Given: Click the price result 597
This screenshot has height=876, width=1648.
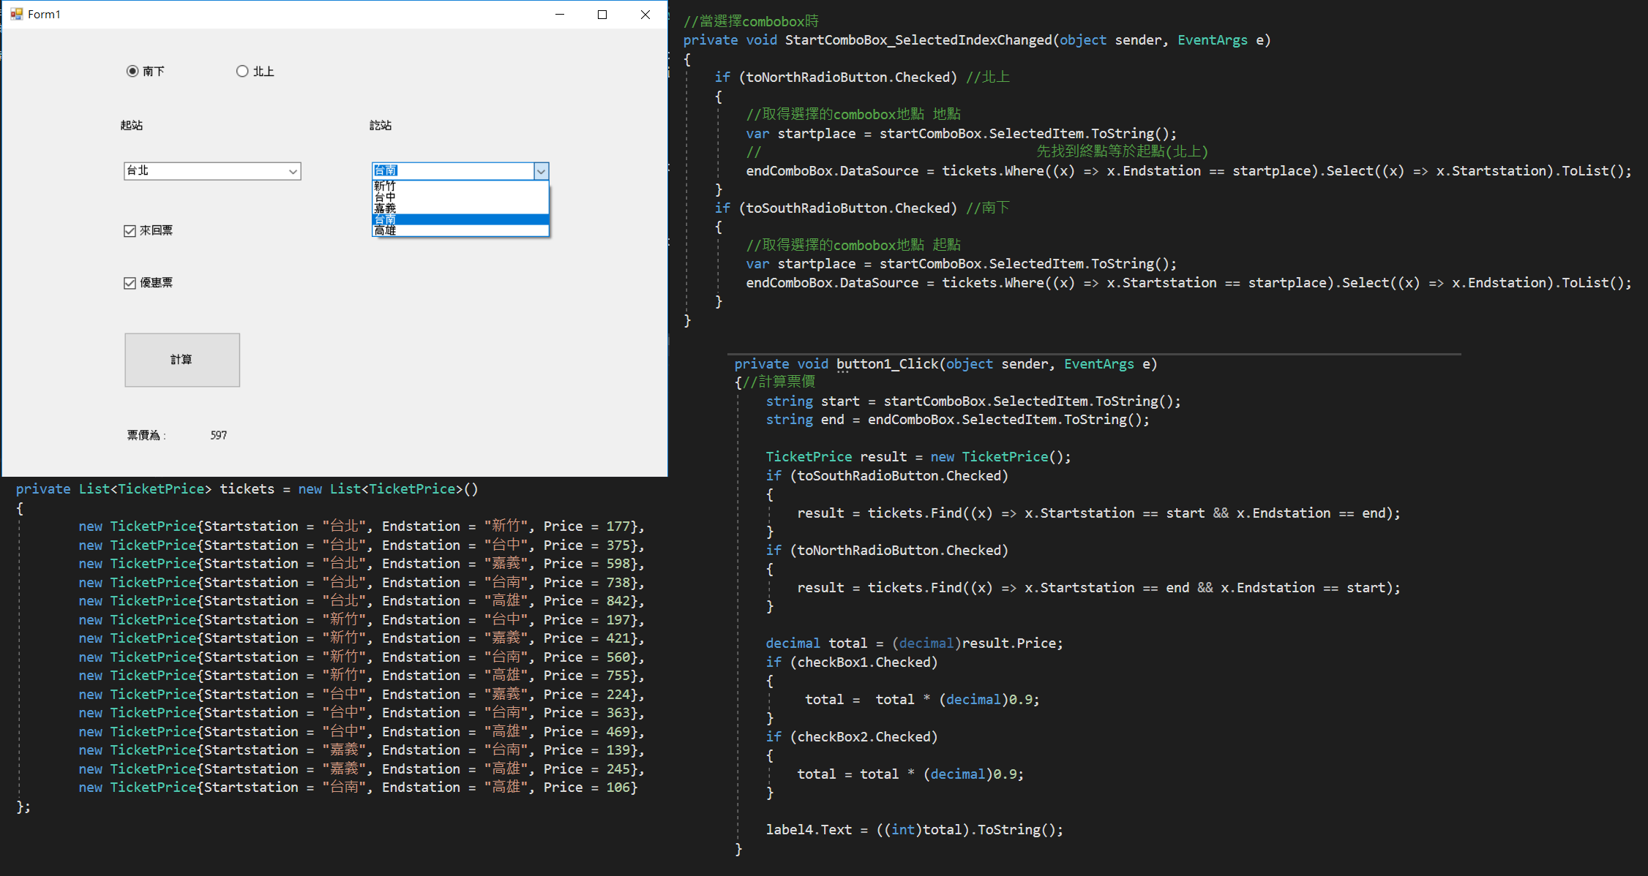Looking at the screenshot, I should (219, 435).
